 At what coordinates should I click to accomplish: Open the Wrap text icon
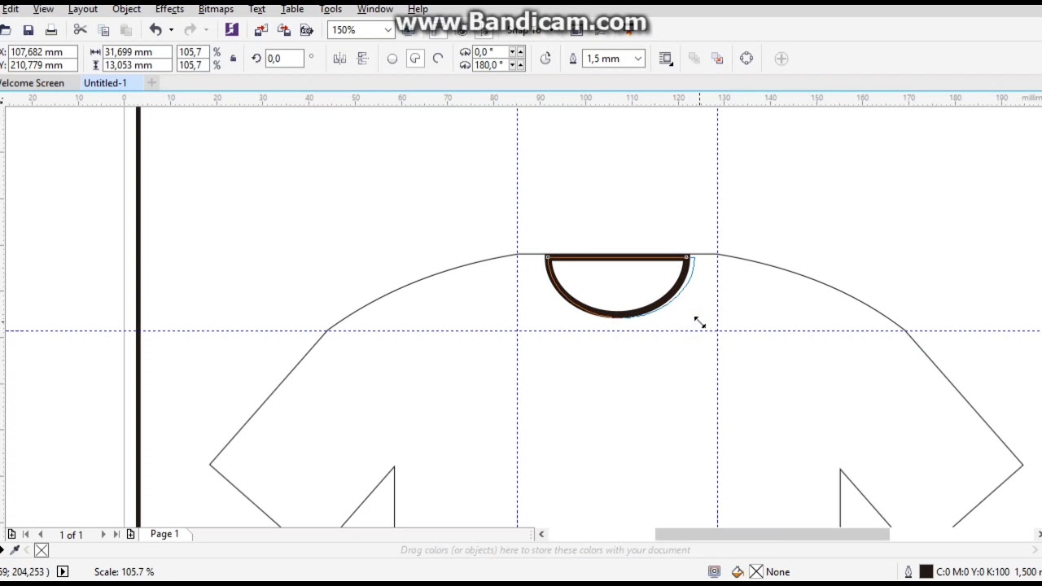point(666,59)
